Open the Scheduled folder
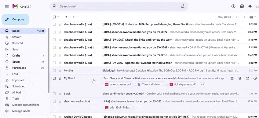This screenshot has width=259, height=118. [x=24, y=86]
